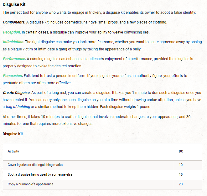Open the Intimidation skill link
207x196 pixels.
pos(13,42)
